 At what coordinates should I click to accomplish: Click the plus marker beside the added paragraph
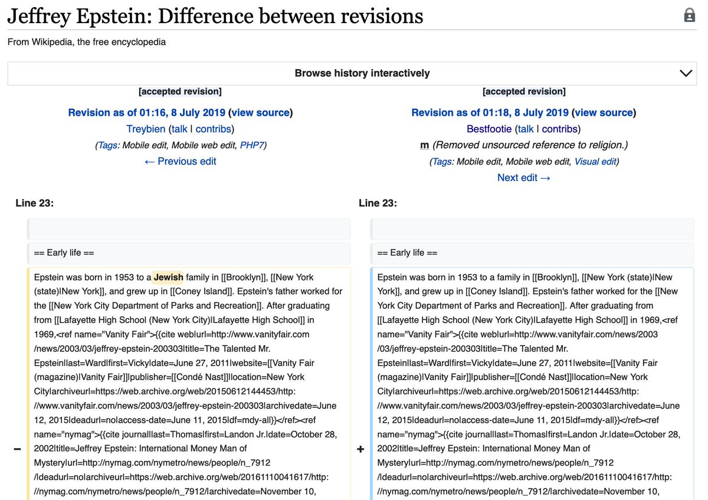coord(360,449)
